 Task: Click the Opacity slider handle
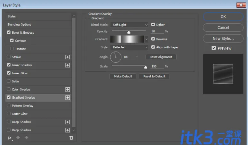[129, 32]
